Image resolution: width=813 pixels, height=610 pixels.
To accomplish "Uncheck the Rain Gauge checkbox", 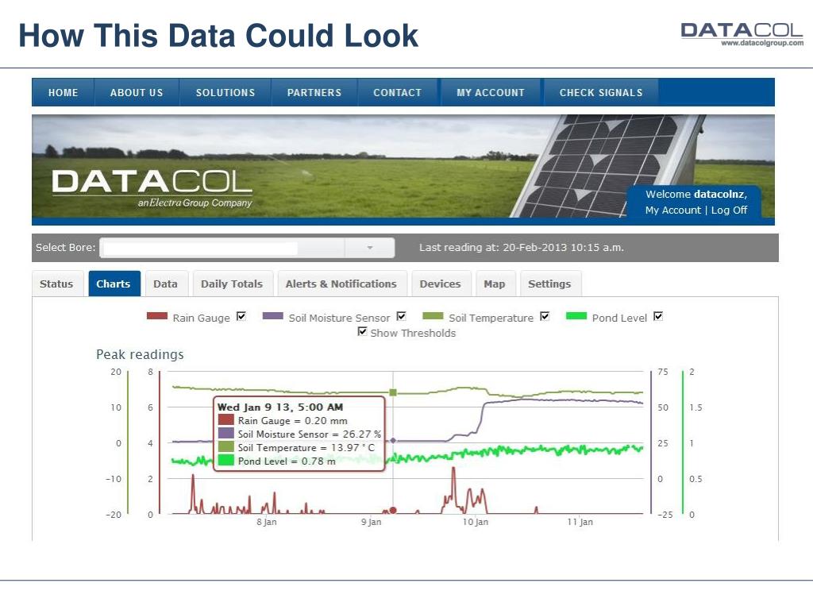I will point(241,316).
